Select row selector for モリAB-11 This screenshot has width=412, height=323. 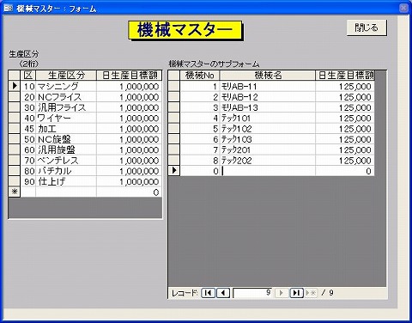coord(174,86)
